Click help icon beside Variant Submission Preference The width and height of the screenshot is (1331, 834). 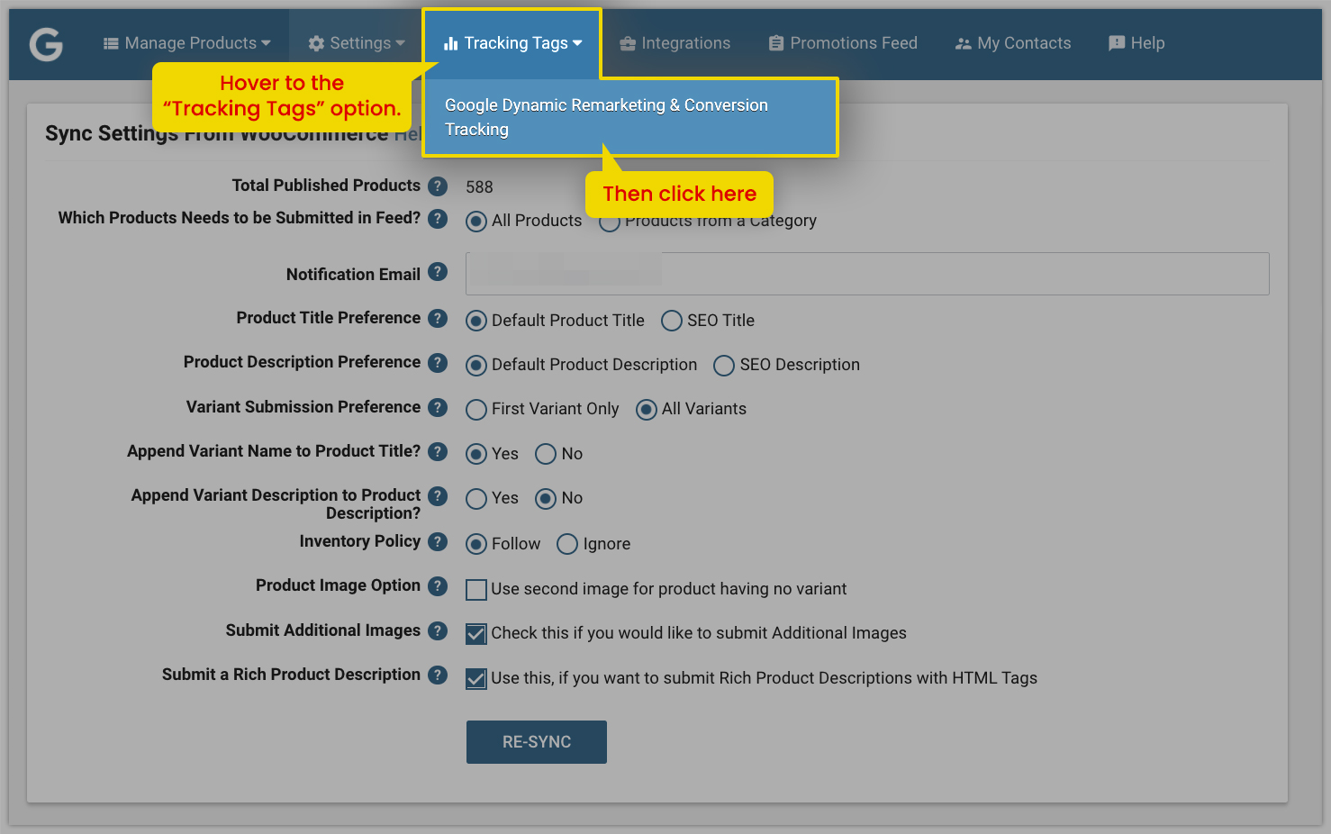[438, 408]
